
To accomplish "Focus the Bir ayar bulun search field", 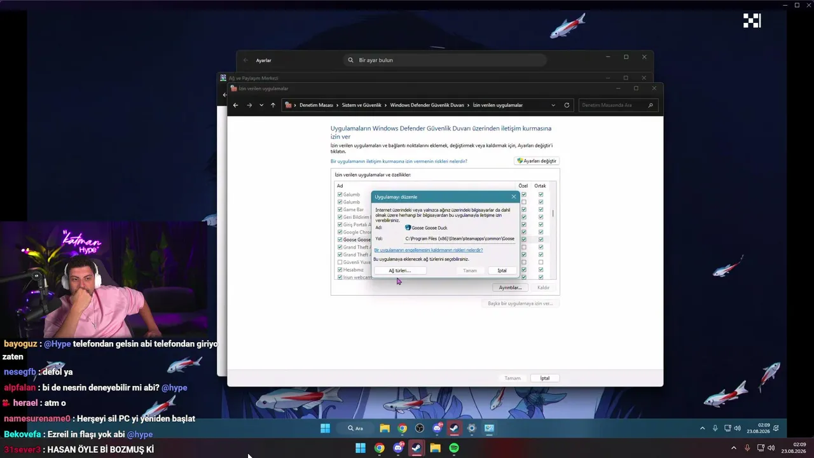I will pos(445,60).
